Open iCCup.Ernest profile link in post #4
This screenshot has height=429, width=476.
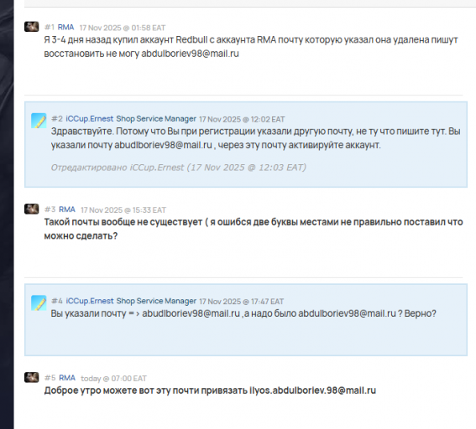tap(90, 301)
